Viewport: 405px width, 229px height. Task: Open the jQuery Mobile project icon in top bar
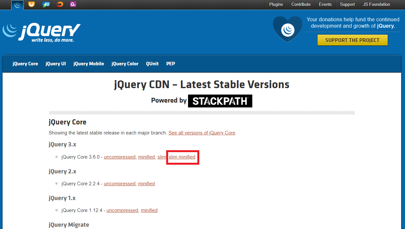(46, 5)
